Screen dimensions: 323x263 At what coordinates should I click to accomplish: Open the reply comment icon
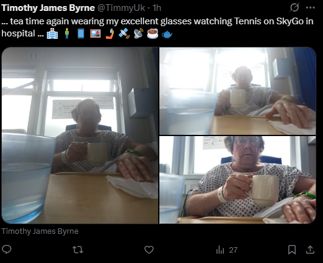6,250
